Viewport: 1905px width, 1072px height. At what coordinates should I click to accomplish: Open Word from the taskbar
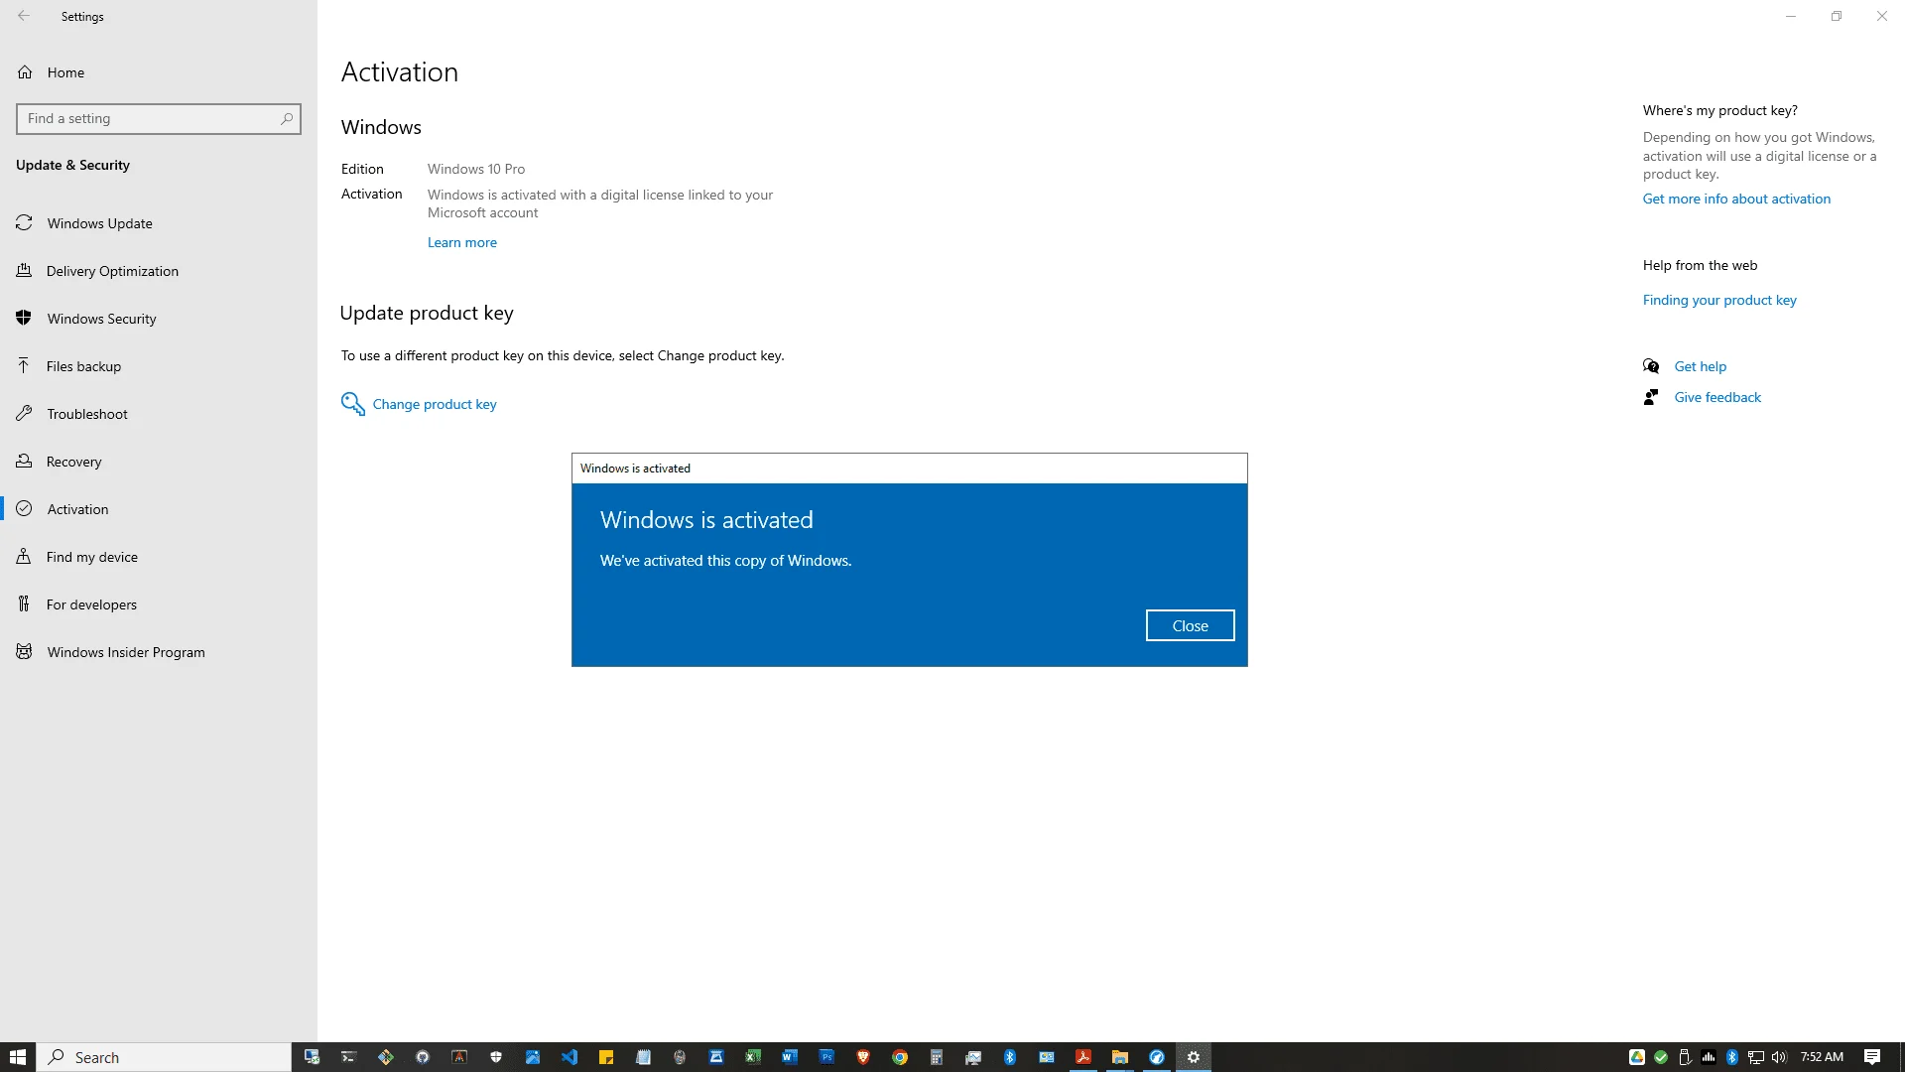(790, 1057)
